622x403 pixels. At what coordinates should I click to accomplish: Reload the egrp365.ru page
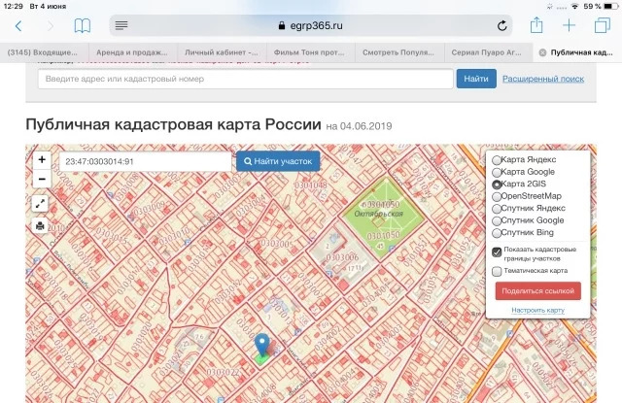501,26
